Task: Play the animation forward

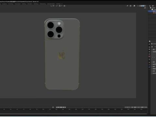Action: [x=62, y=107]
